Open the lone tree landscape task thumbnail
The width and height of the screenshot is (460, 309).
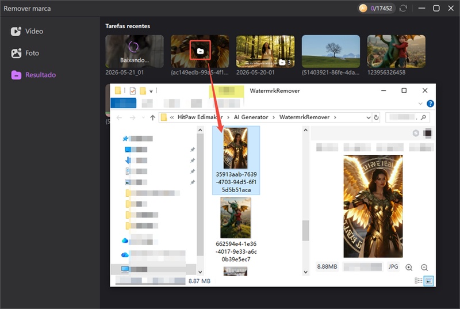(x=331, y=51)
